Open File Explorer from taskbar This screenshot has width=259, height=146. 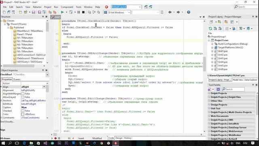tap(31, 143)
